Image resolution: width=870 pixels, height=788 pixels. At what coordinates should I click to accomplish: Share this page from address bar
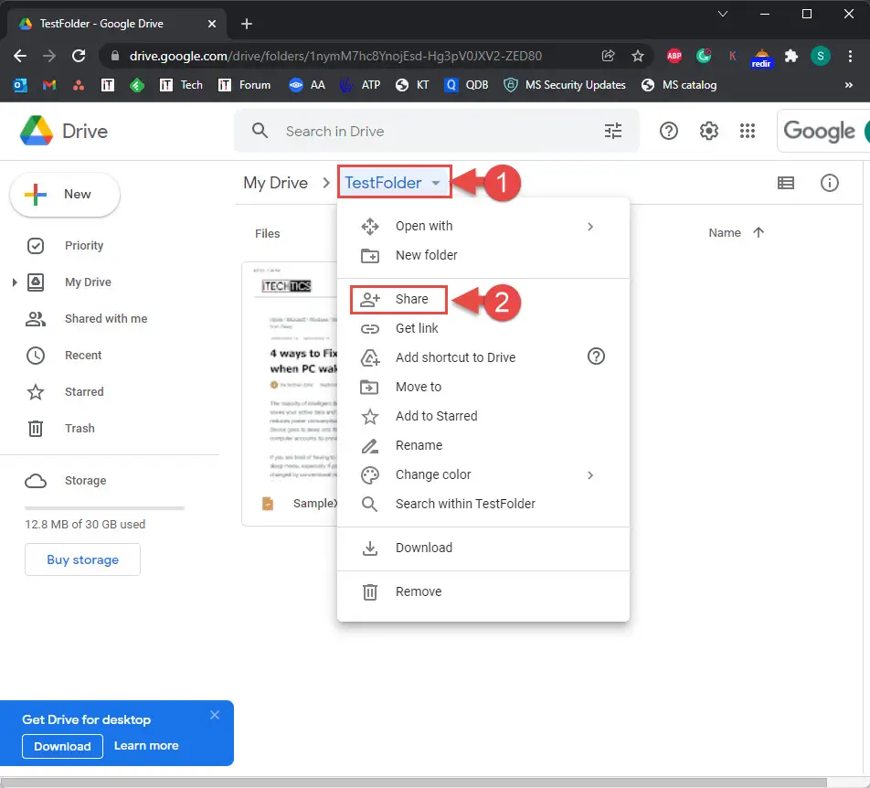tap(608, 56)
